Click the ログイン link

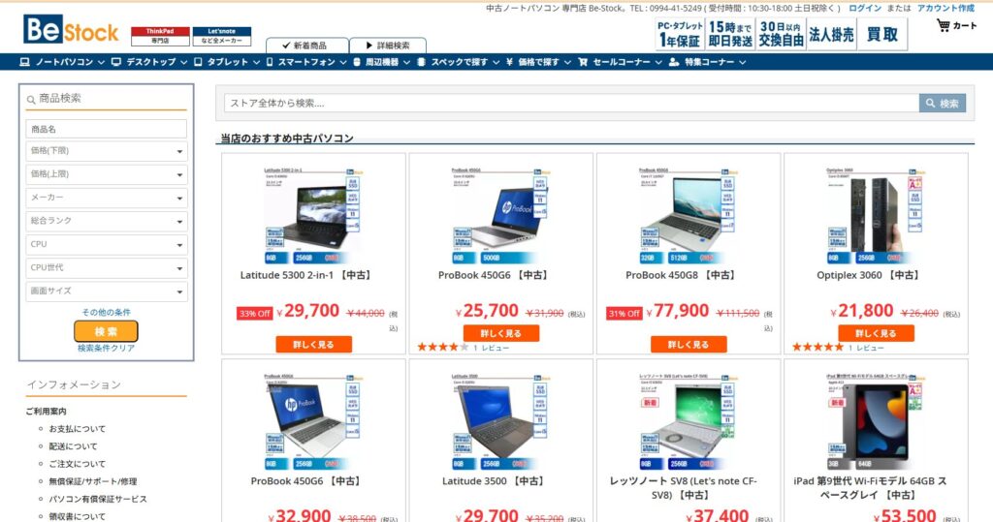[x=865, y=8]
